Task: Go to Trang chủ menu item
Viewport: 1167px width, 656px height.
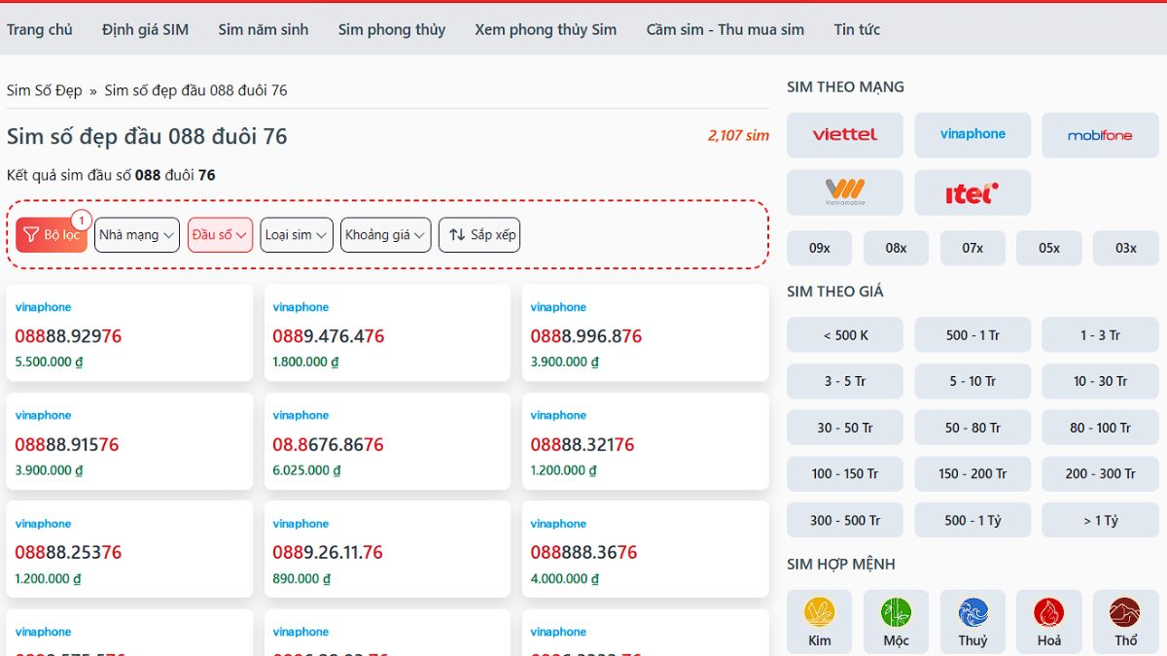Action: [40, 29]
